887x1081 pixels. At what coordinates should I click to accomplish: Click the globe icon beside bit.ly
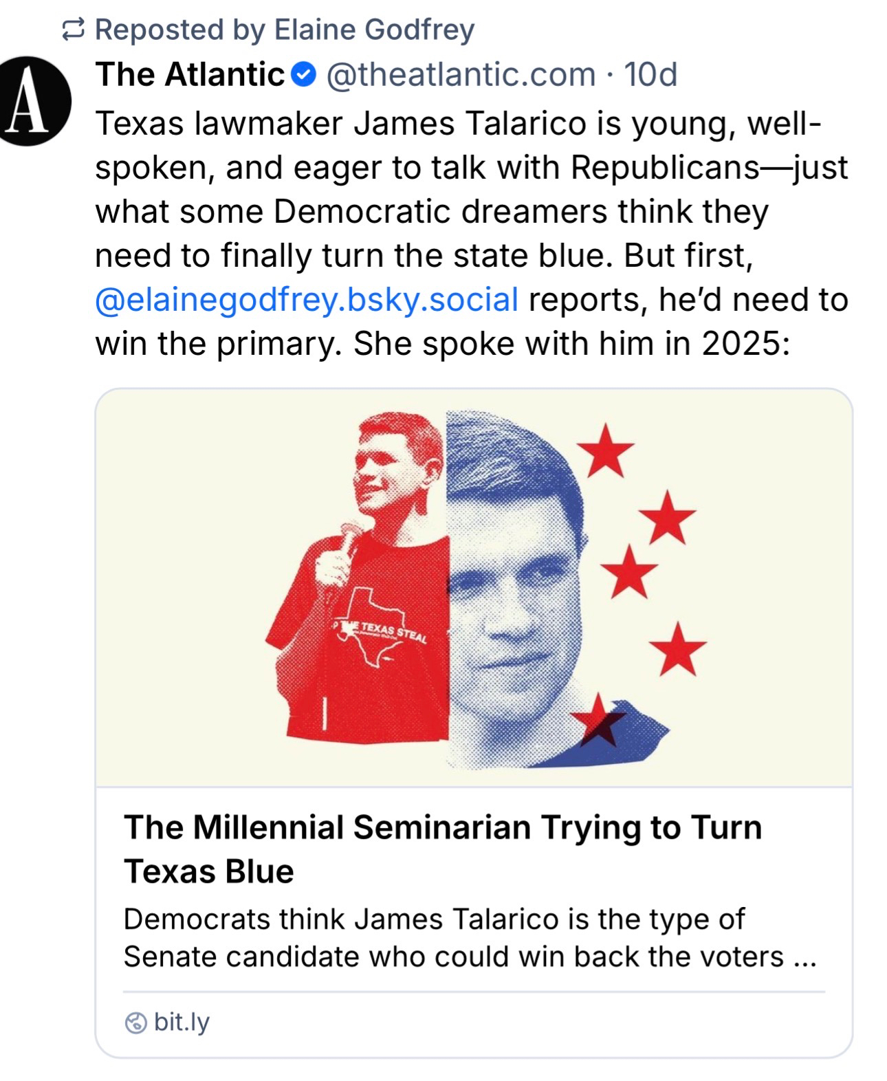pos(135,1023)
